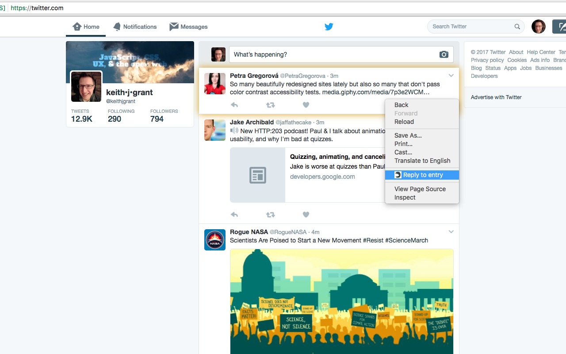The image size is (566, 354).
Task: Click the camera icon in compose box
Action: pos(444,54)
